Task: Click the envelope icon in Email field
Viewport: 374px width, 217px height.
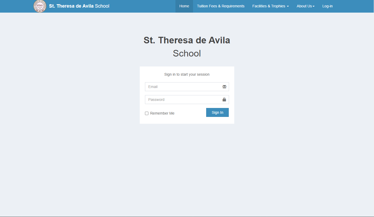Action: pos(224,87)
